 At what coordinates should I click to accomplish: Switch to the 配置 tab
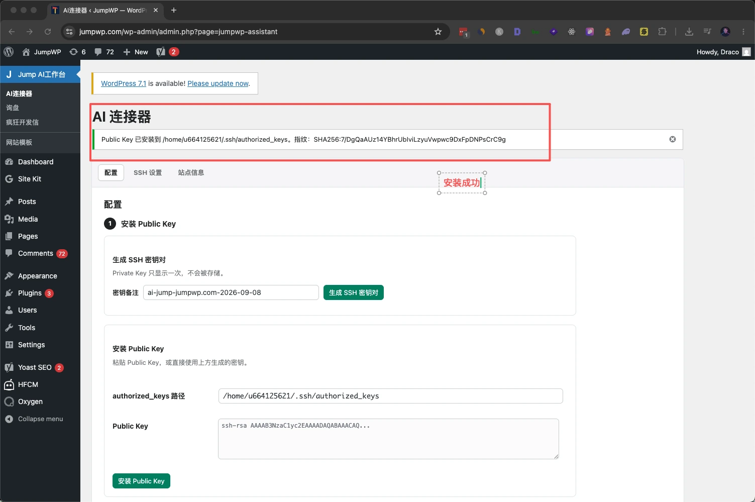point(111,172)
